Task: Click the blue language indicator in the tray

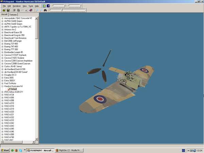Action: point(184,151)
